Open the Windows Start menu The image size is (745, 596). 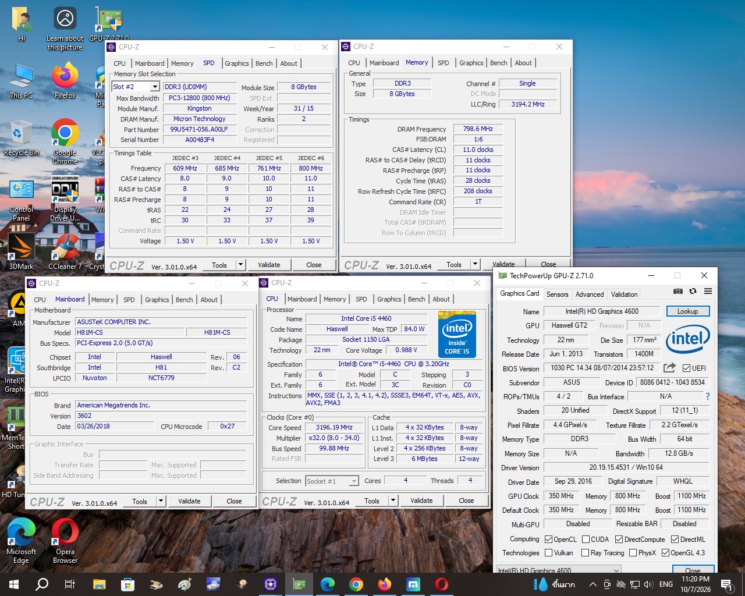[x=14, y=584]
